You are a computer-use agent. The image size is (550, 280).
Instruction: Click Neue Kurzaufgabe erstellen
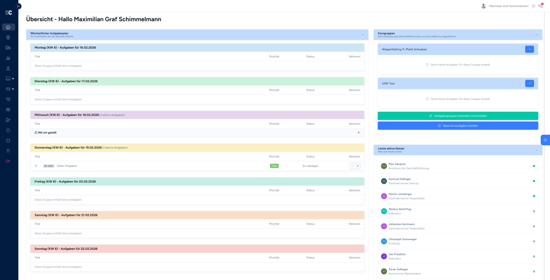(x=458, y=125)
